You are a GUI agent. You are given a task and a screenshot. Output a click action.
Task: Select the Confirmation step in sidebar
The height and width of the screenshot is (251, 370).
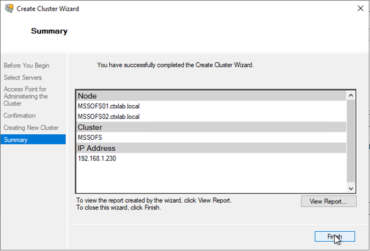20,116
